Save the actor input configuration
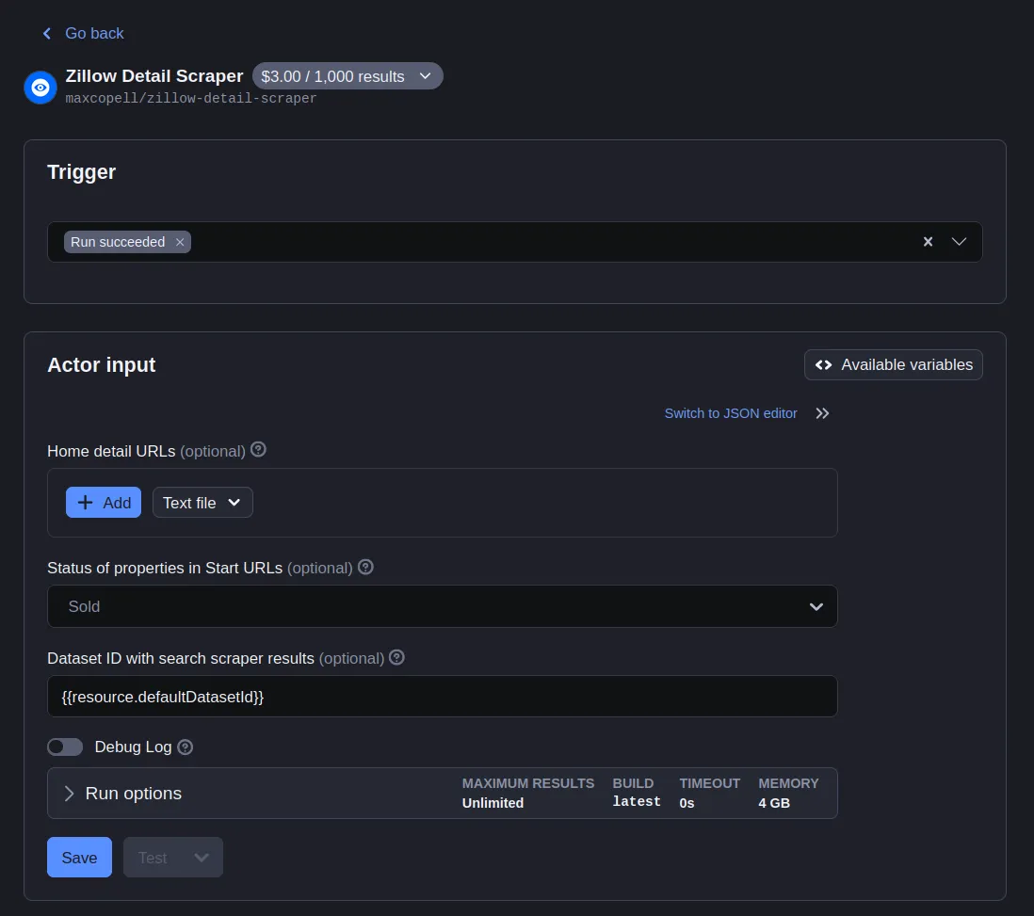The width and height of the screenshot is (1034, 916). 79,858
